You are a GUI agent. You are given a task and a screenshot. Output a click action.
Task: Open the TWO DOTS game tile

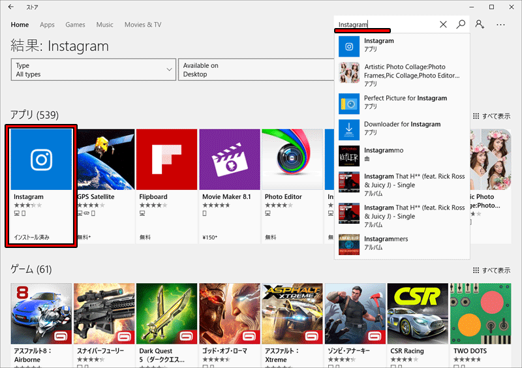tap(481, 325)
